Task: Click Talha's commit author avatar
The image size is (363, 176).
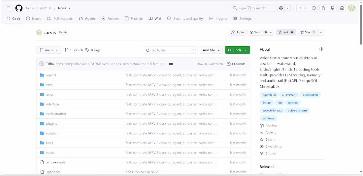Action: click(x=42, y=64)
